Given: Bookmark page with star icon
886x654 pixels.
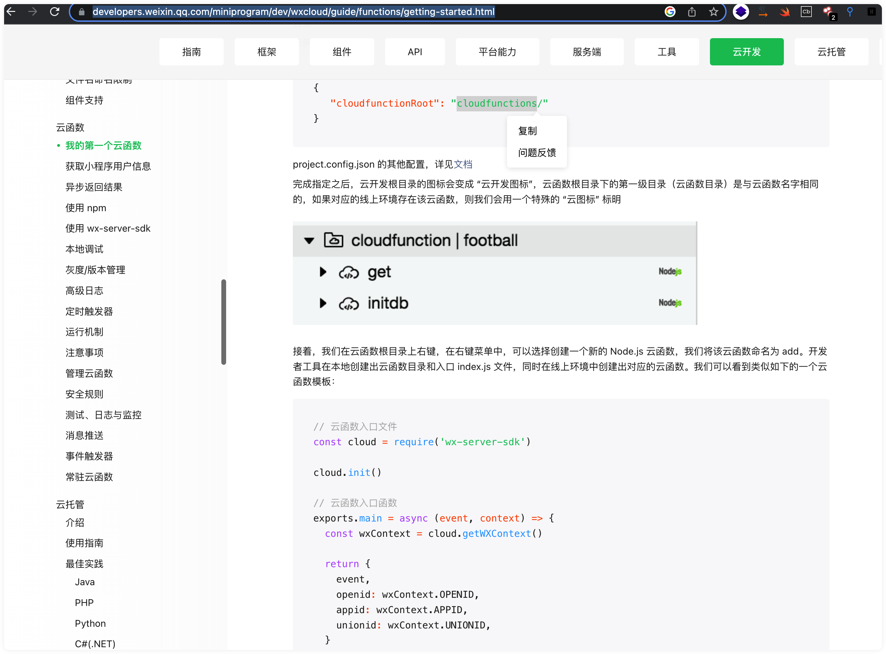Looking at the screenshot, I should click(x=713, y=12).
